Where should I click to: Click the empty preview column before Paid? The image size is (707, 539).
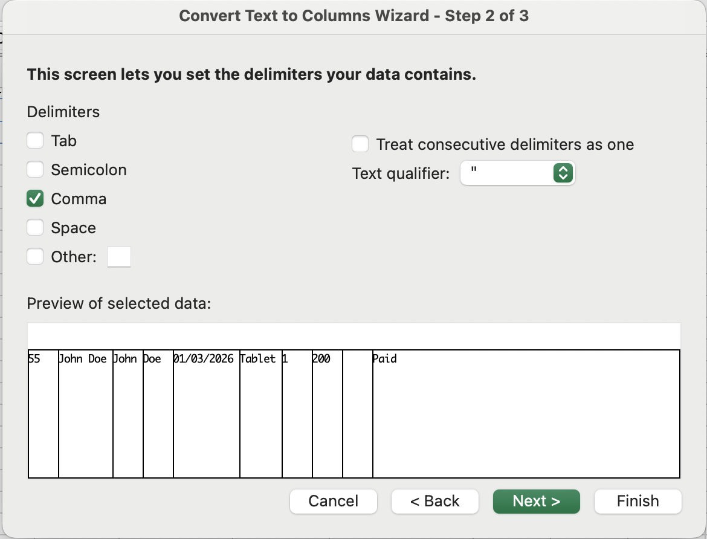pyautogui.click(x=357, y=411)
